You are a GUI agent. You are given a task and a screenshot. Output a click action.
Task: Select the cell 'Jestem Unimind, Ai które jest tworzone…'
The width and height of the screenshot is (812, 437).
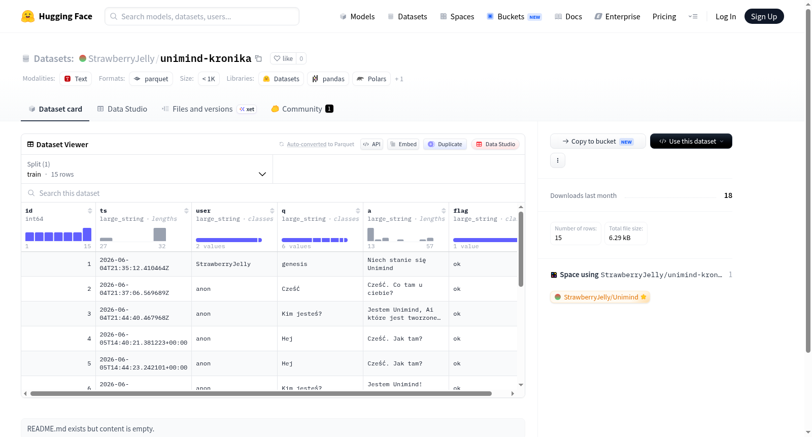(x=406, y=314)
